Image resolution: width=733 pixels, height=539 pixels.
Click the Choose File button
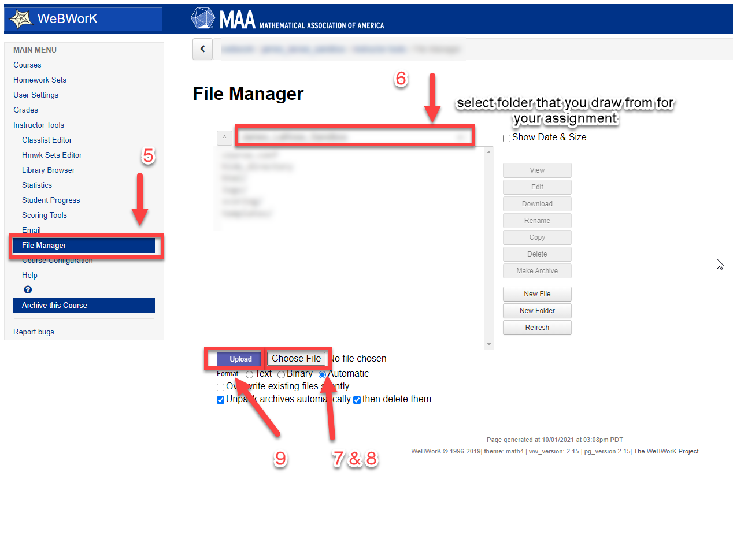coord(297,359)
